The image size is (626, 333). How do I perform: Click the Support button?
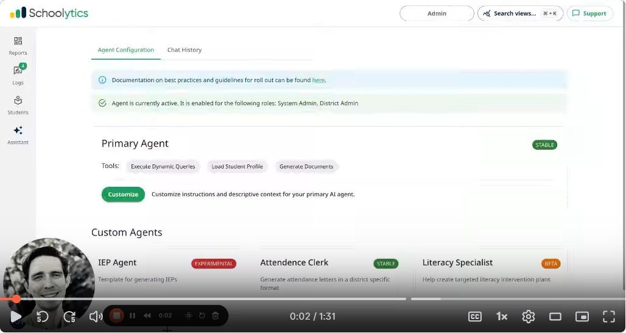coord(589,13)
